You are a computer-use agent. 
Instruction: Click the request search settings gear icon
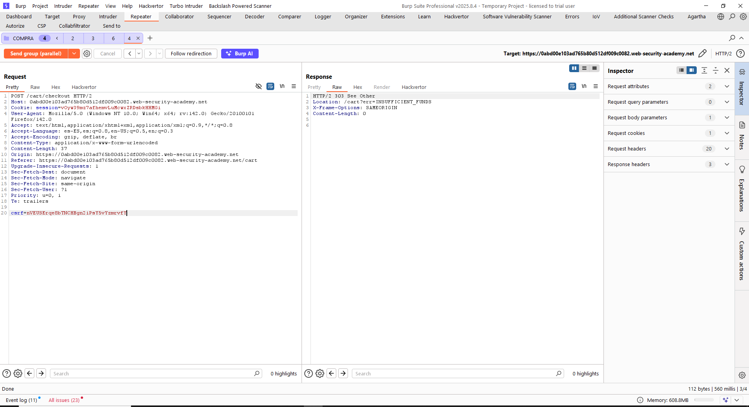(18, 373)
